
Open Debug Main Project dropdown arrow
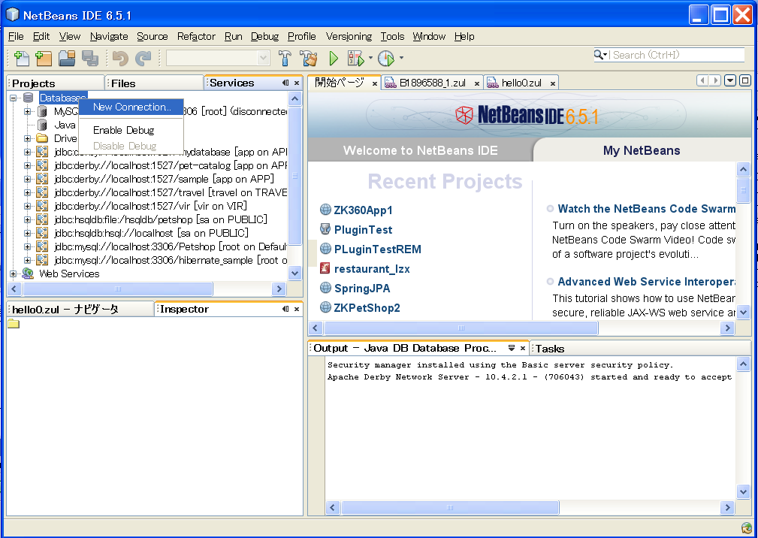tap(371, 58)
